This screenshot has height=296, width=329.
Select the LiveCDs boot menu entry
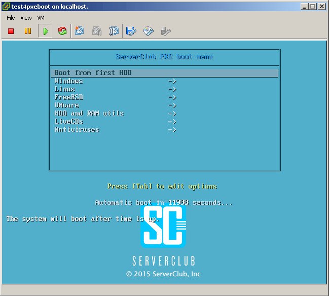69,122
